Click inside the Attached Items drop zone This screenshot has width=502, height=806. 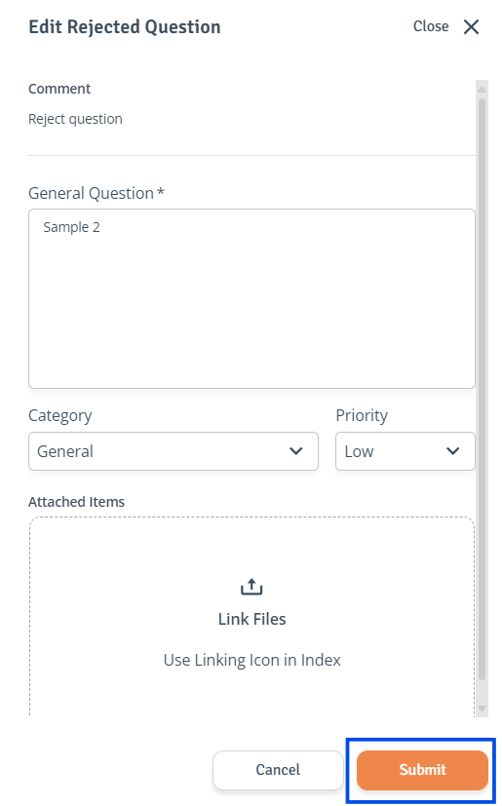[252, 616]
